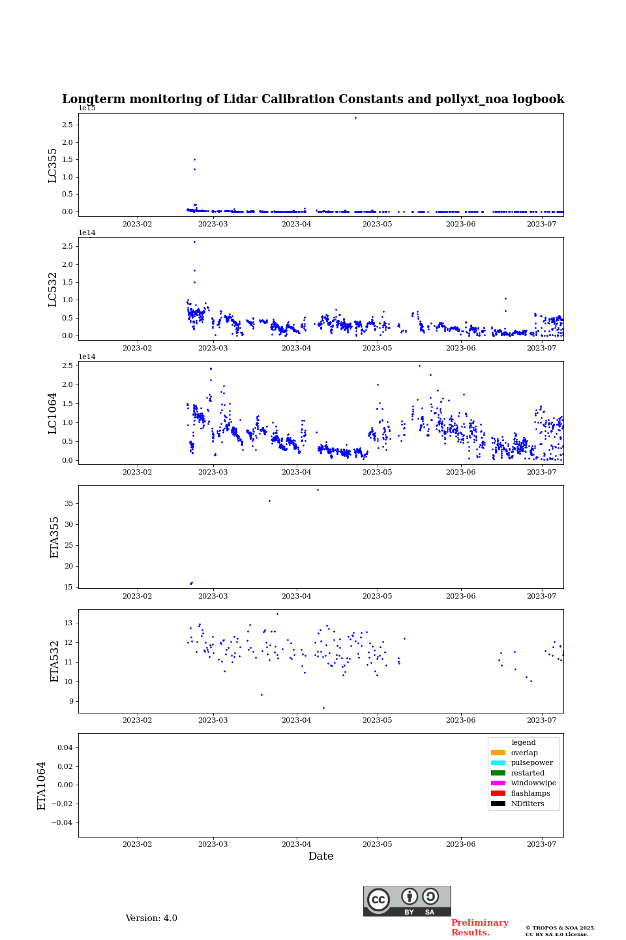This screenshot has height=940, width=626.
Task: Click the 'NDfilters' legend label
Action: click(528, 804)
